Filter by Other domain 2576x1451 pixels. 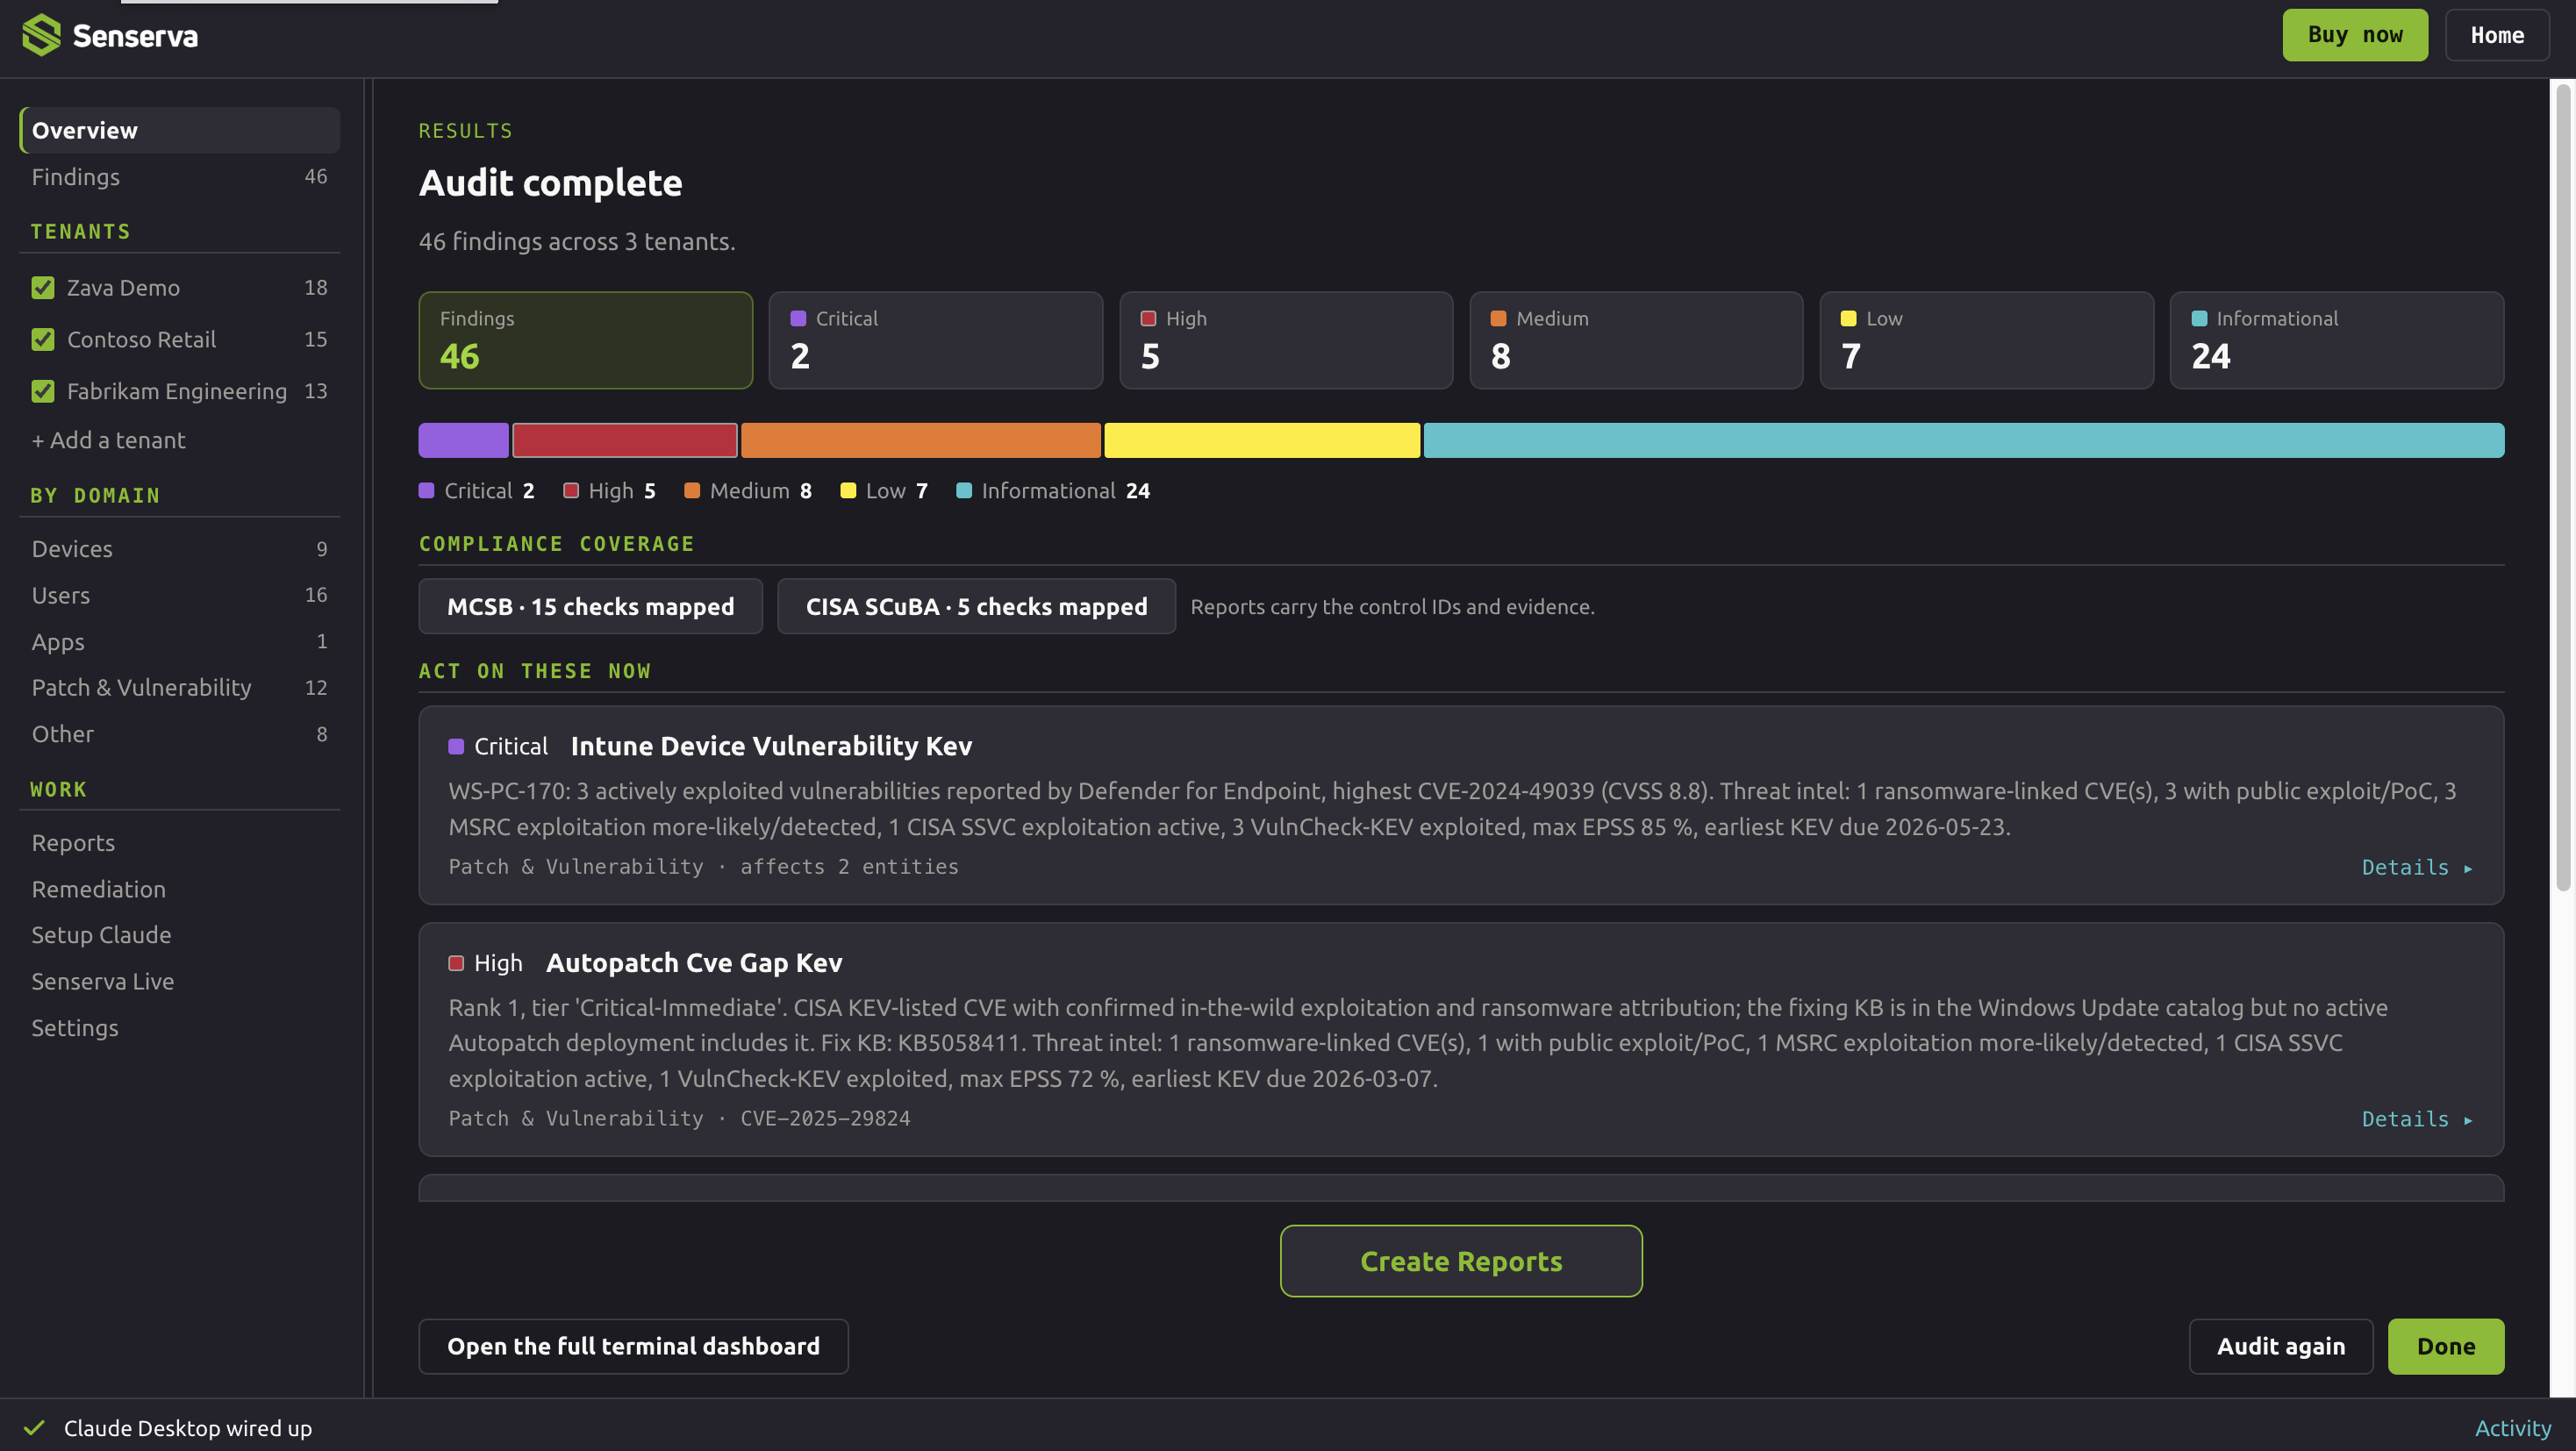[x=180, y=734]
